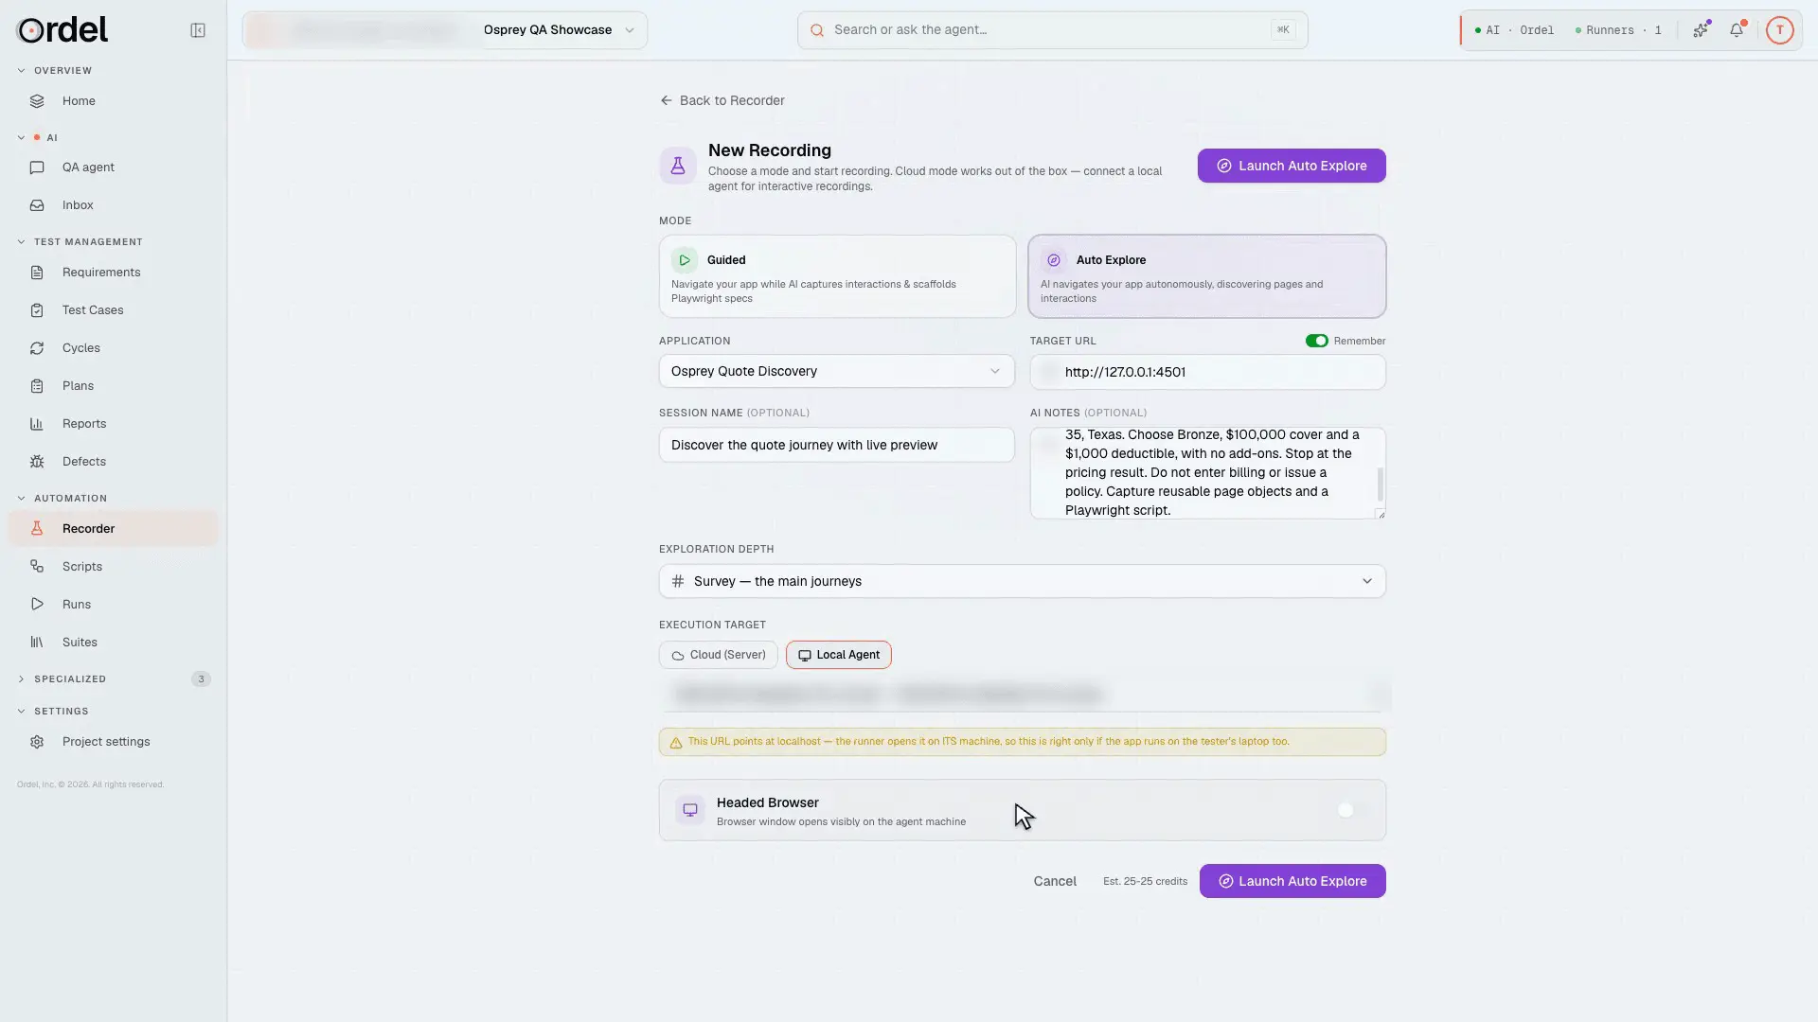Click the Reports chart icon
Image resolution: width=1818 pixels, height=1022 pixels.
pos(37,424)
